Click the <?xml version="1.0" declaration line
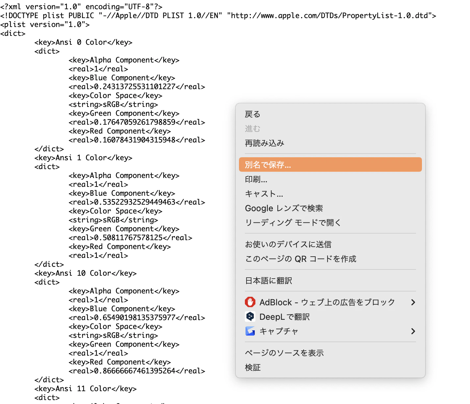The width and height of the screenshot is (470, 404). click(81, 7)
